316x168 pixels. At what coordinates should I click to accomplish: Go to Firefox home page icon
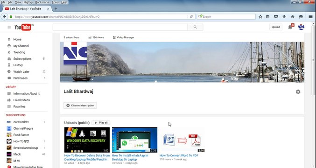pyautogui.click(x=293, y=17)
